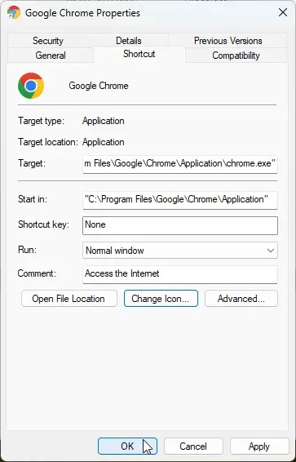This screenshot has width=296, height=462.
Task: Click the Chrome icon in title bar
Action: pyautogui.click(x=14, y=13)
